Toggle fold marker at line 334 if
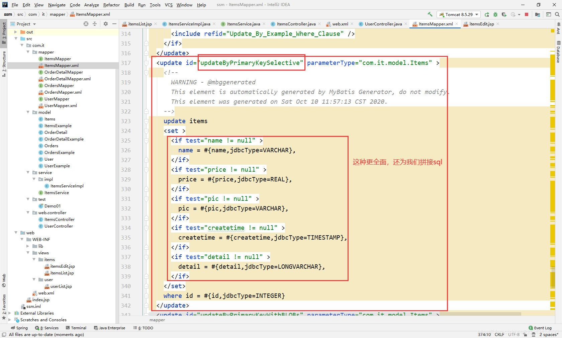562x338 pixels. [146, 228]
